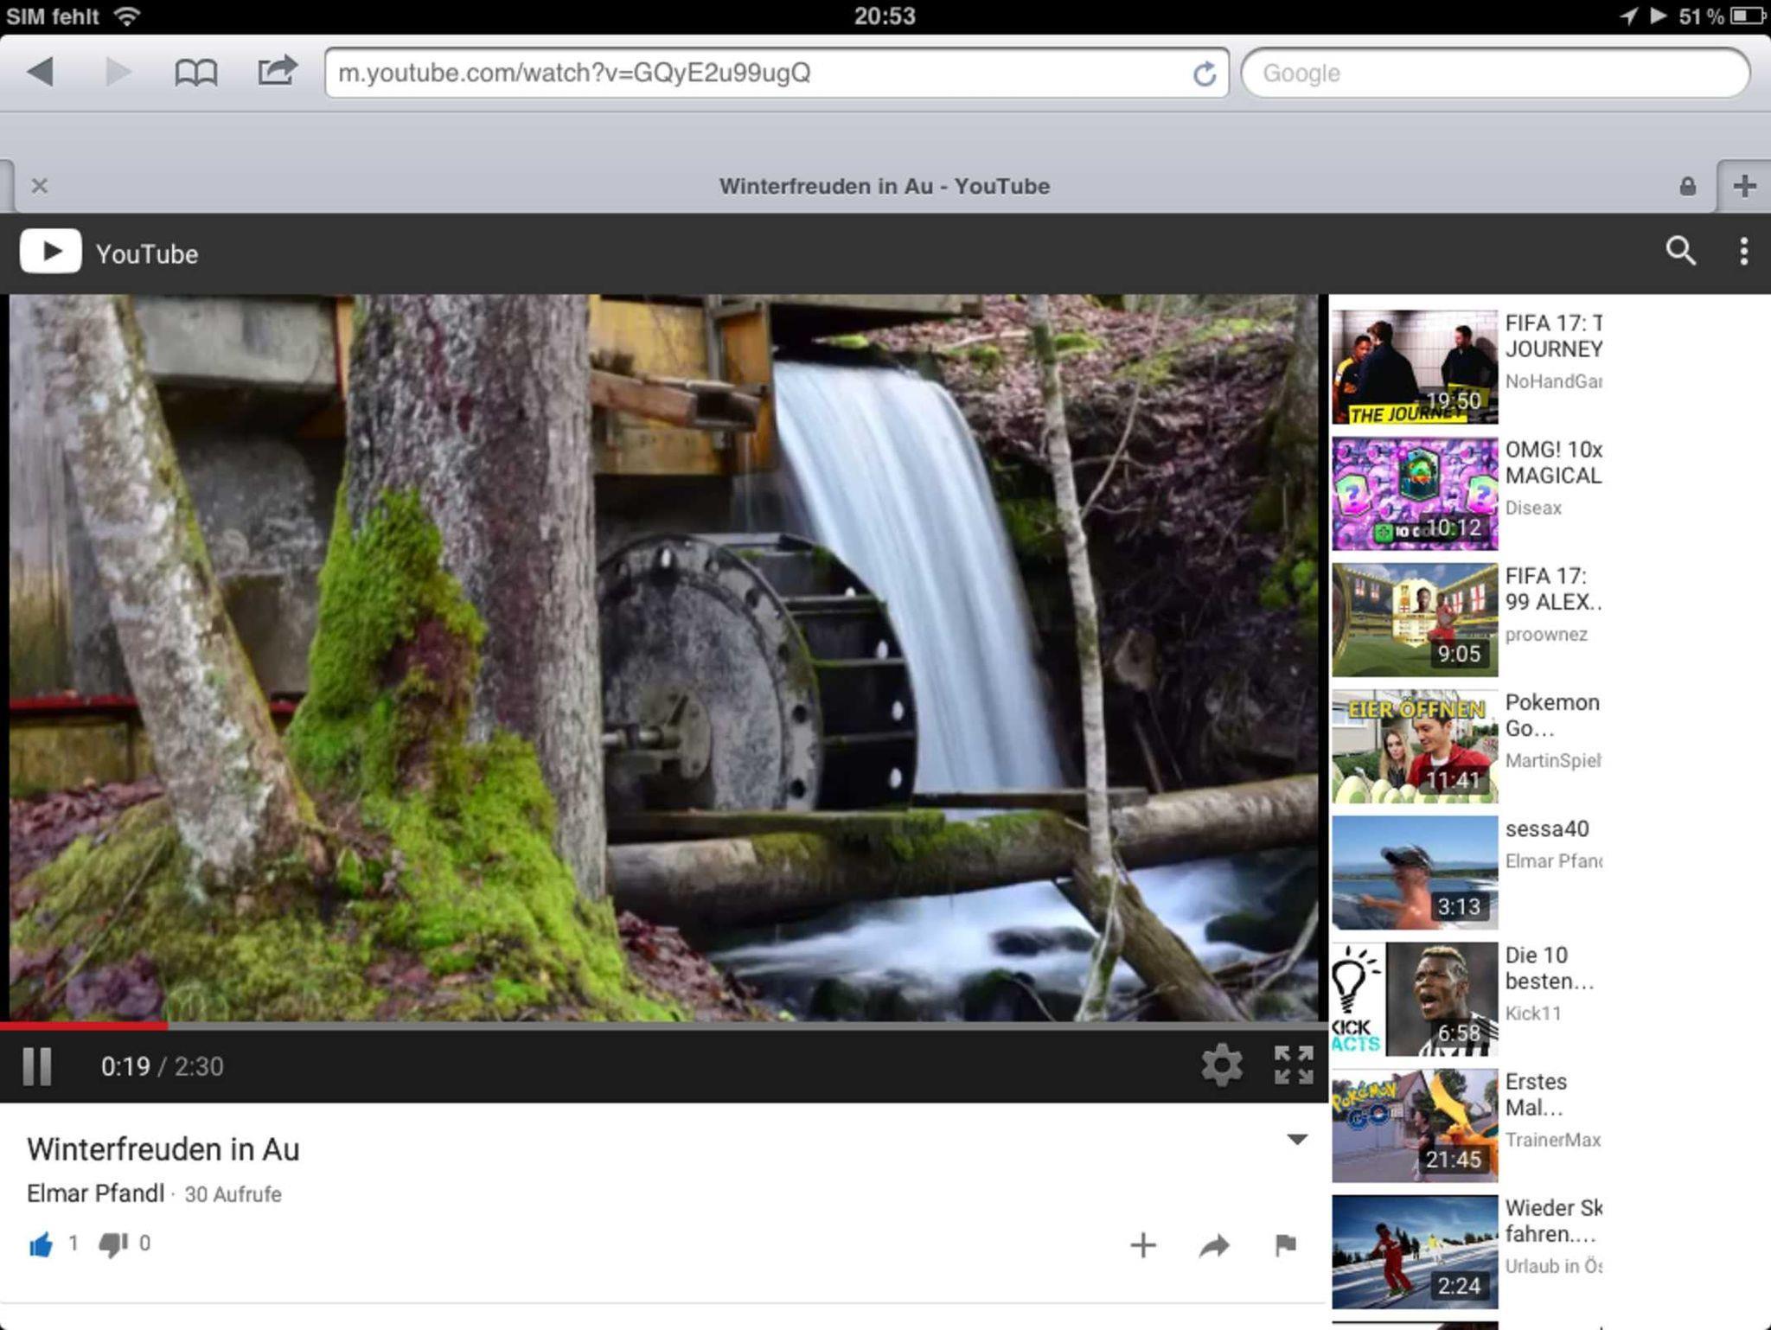The image size is (1771, 1330).
Task: Like the video with thumbs up
Action: coord(41,1245)
